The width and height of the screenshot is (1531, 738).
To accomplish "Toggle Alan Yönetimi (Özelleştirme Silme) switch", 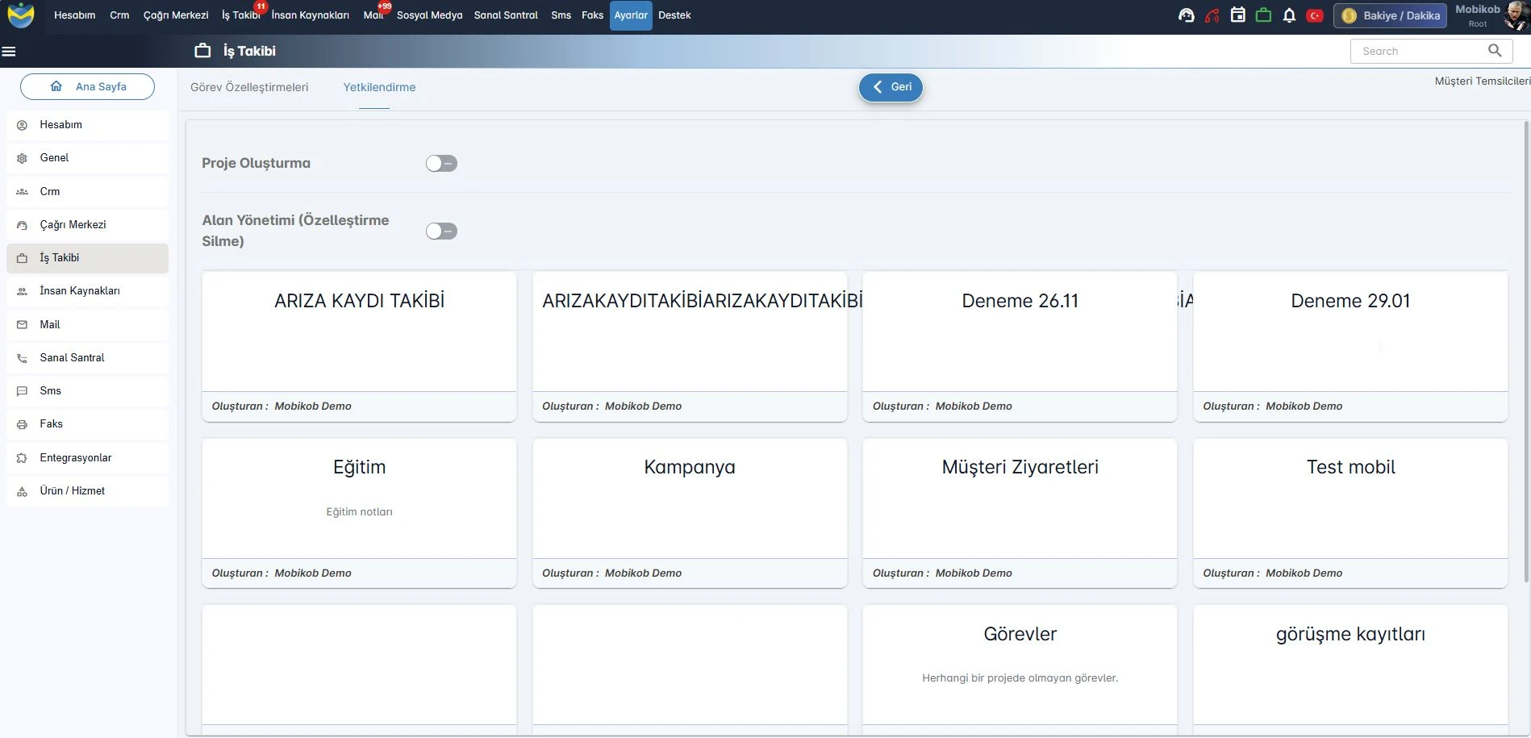I will pyautogui.click(x=441, y=231).
